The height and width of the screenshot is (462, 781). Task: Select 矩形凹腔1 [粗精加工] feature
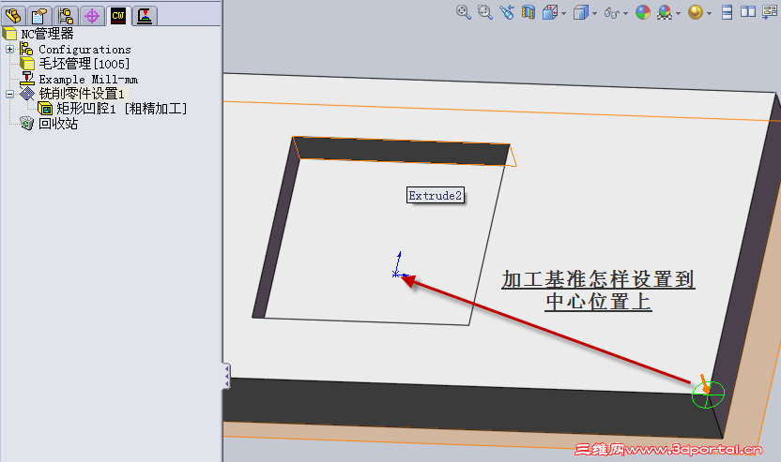(x=121, y=109)
